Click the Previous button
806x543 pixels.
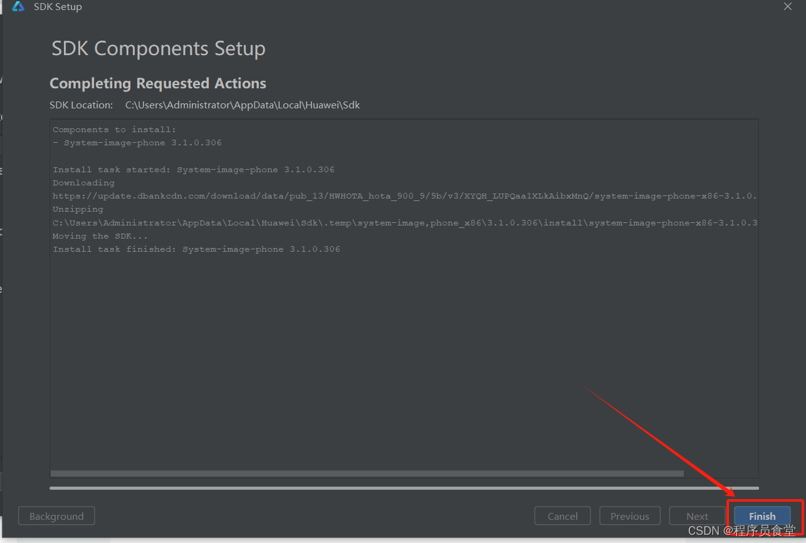coord(630,516)
